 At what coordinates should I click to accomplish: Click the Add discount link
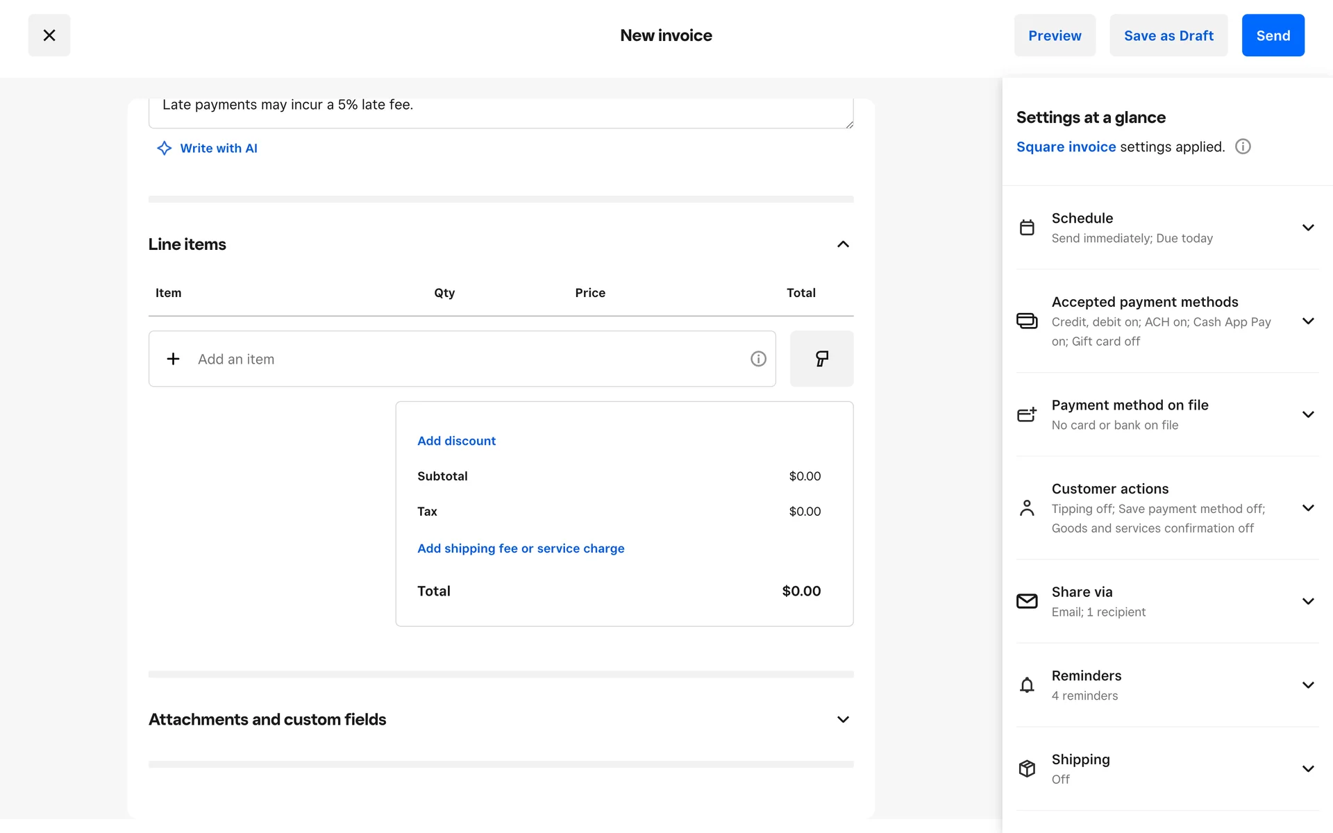tap(456, 441)
